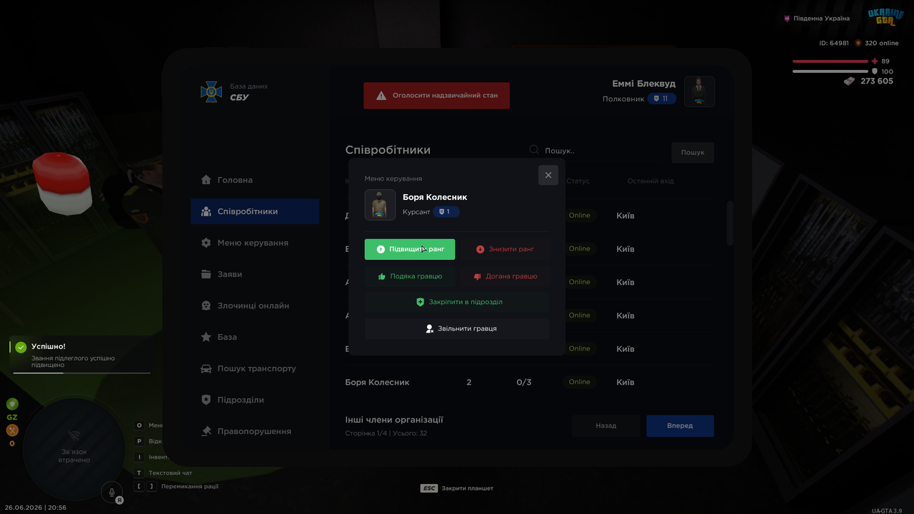The image size is (914, 514).
Task: Open the Правопорушення section
Action: pyautogui.click(x=255, y=431)
